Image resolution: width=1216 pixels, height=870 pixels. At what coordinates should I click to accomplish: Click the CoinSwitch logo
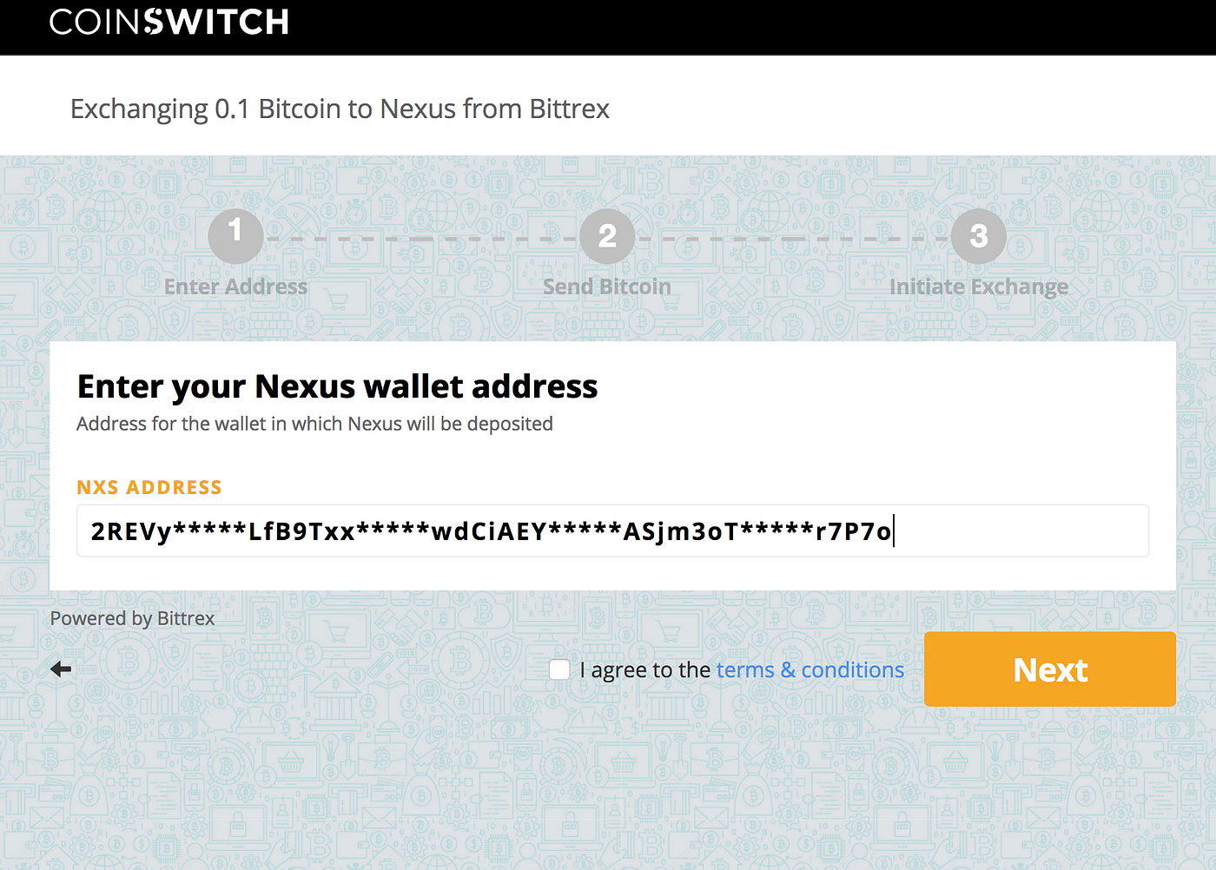169,22
